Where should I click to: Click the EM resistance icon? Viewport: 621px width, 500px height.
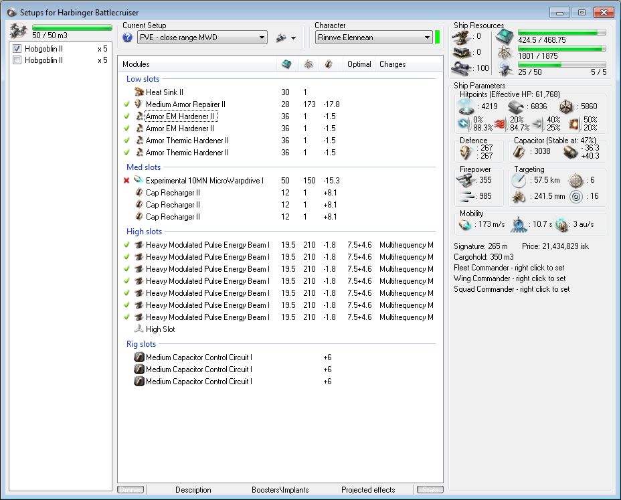[x=463, y=124]
